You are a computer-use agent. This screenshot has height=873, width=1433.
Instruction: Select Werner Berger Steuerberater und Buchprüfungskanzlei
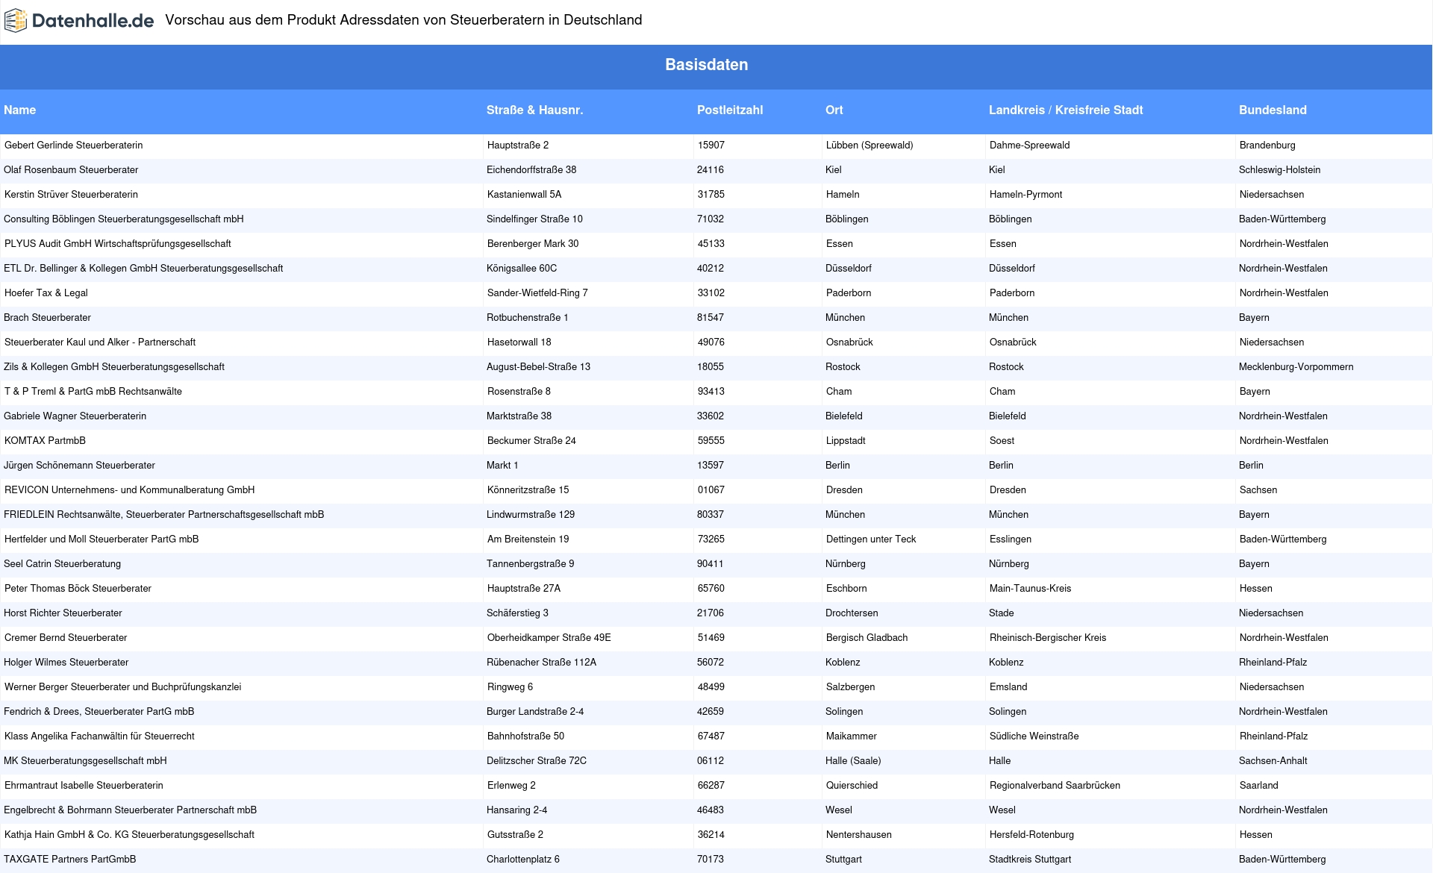123,687
